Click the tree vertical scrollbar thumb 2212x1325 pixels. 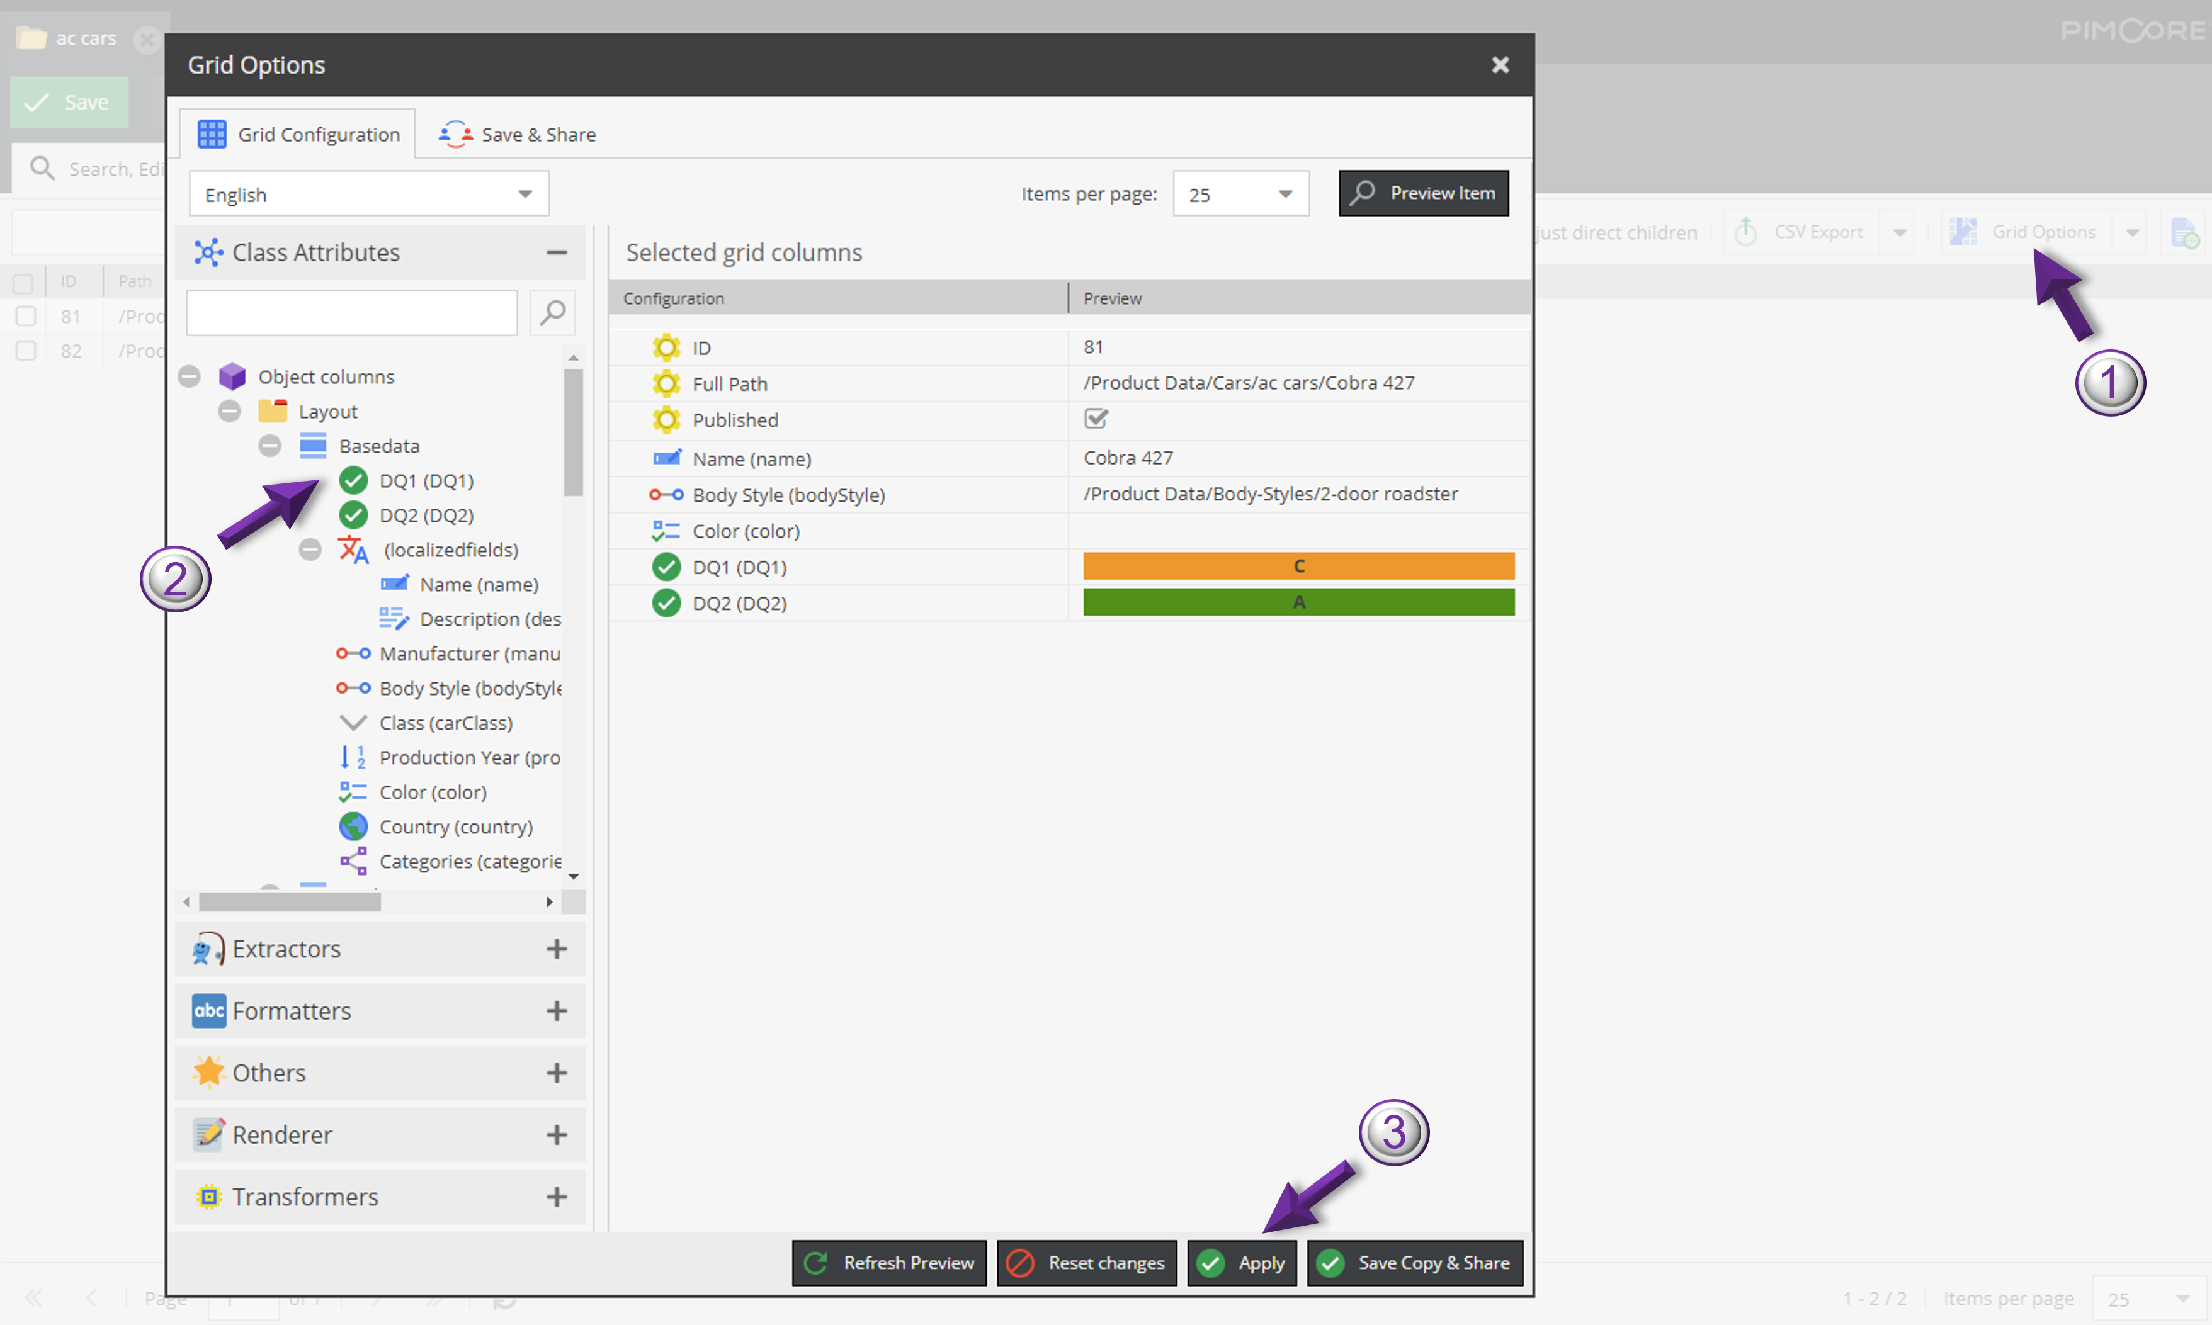[574, 432]
